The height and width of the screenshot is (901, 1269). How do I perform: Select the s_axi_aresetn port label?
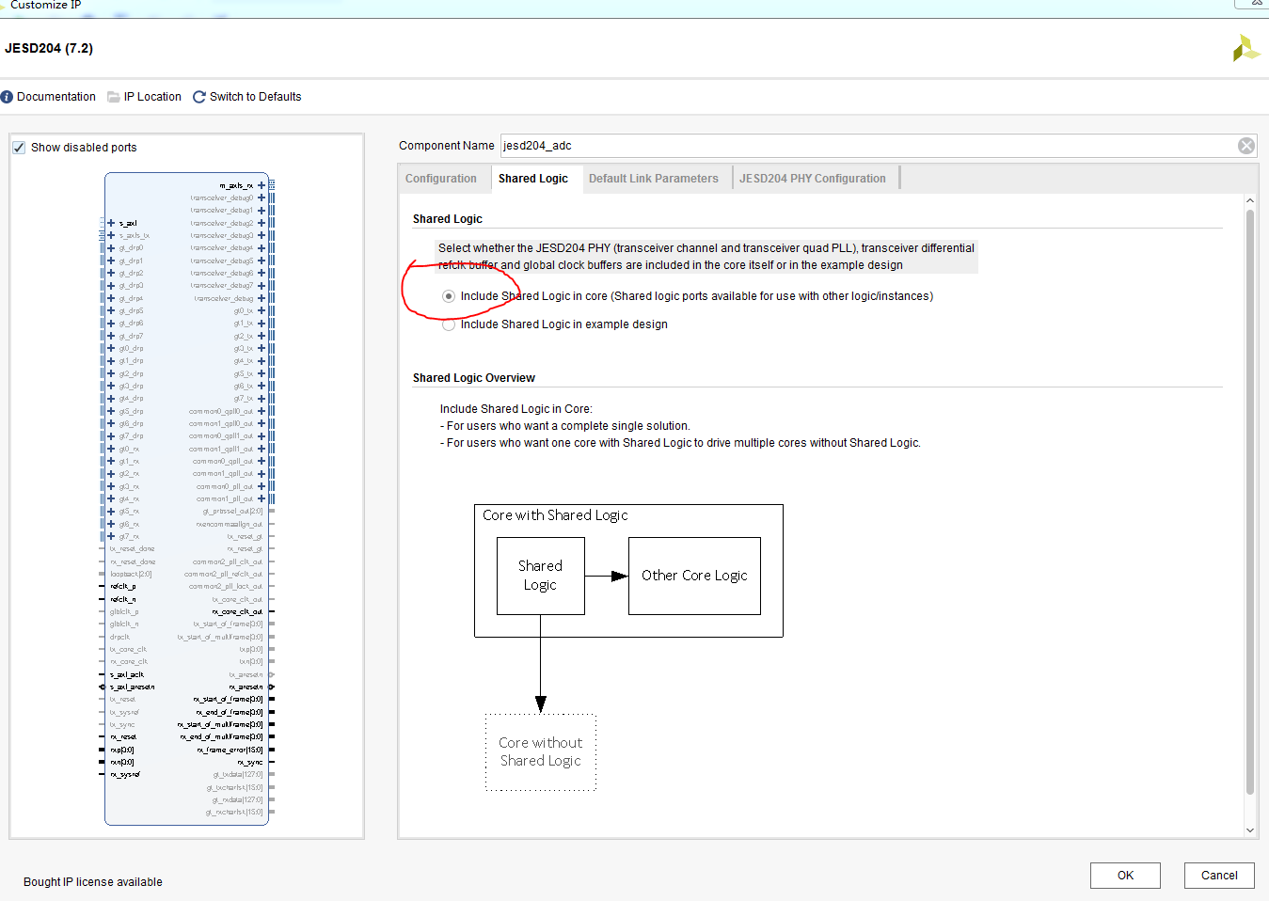[132, 688]
